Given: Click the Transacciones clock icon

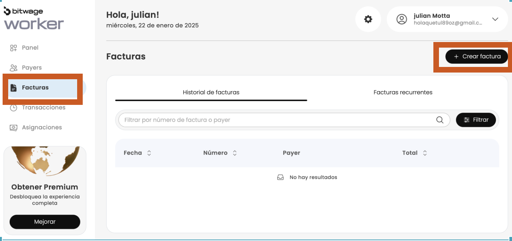Looking at the screenshot, I should 13,108.
